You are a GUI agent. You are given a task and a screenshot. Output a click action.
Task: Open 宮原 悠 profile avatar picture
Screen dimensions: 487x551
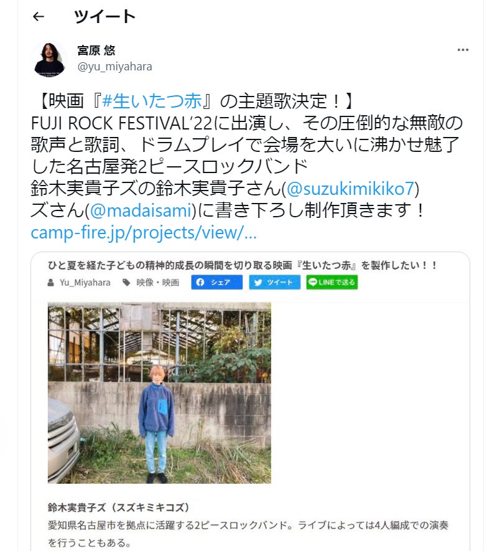click(x=50, y=59)
